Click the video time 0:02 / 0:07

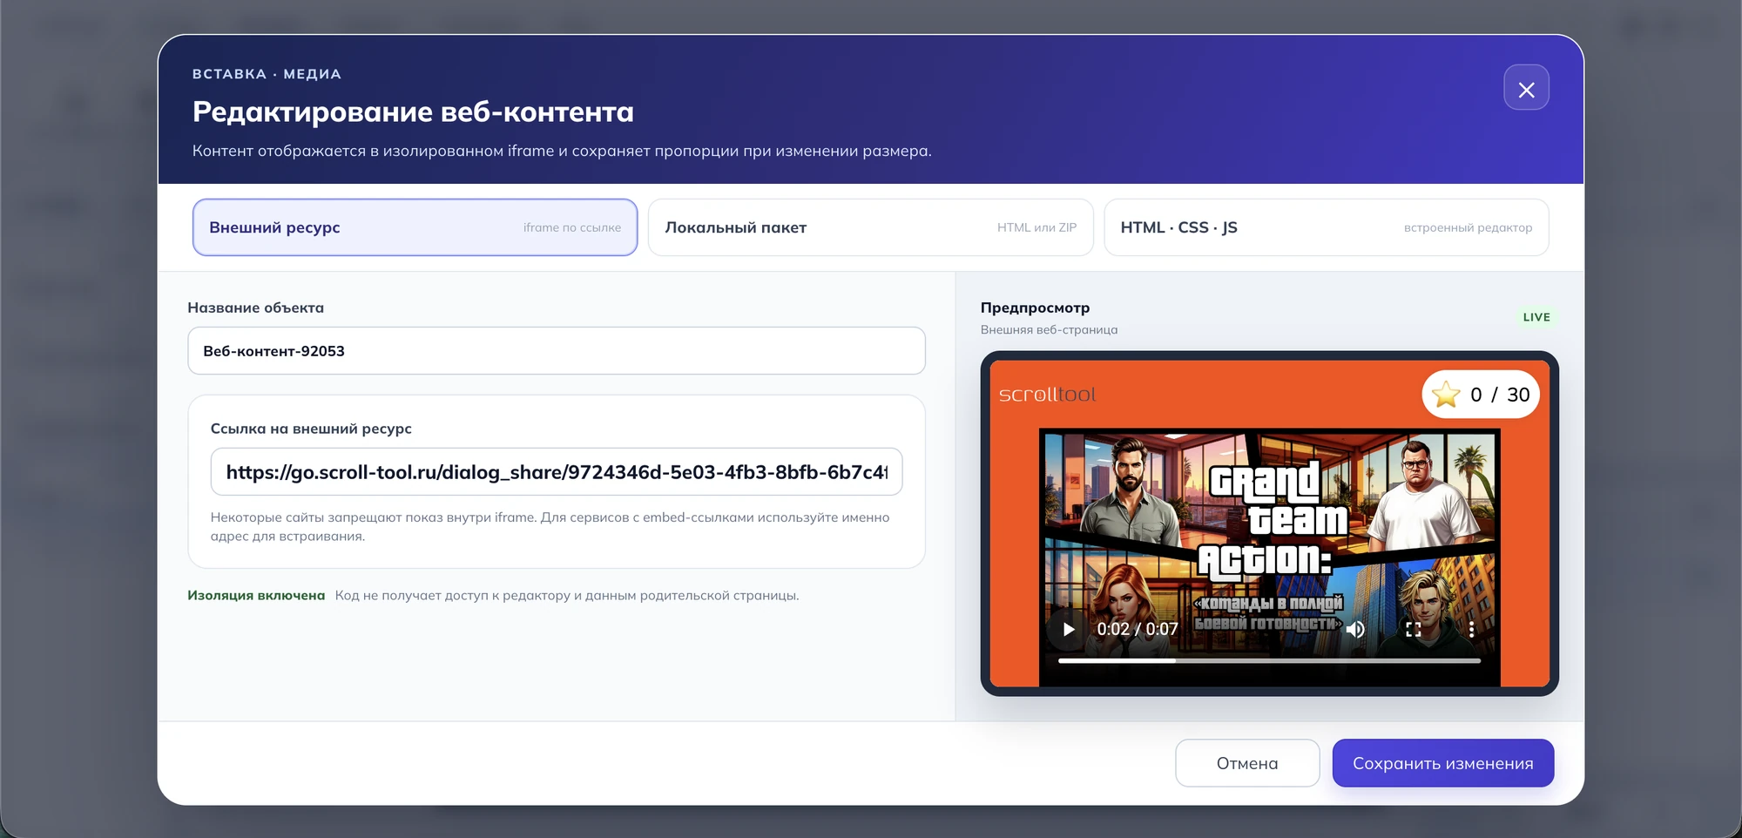1138,629
